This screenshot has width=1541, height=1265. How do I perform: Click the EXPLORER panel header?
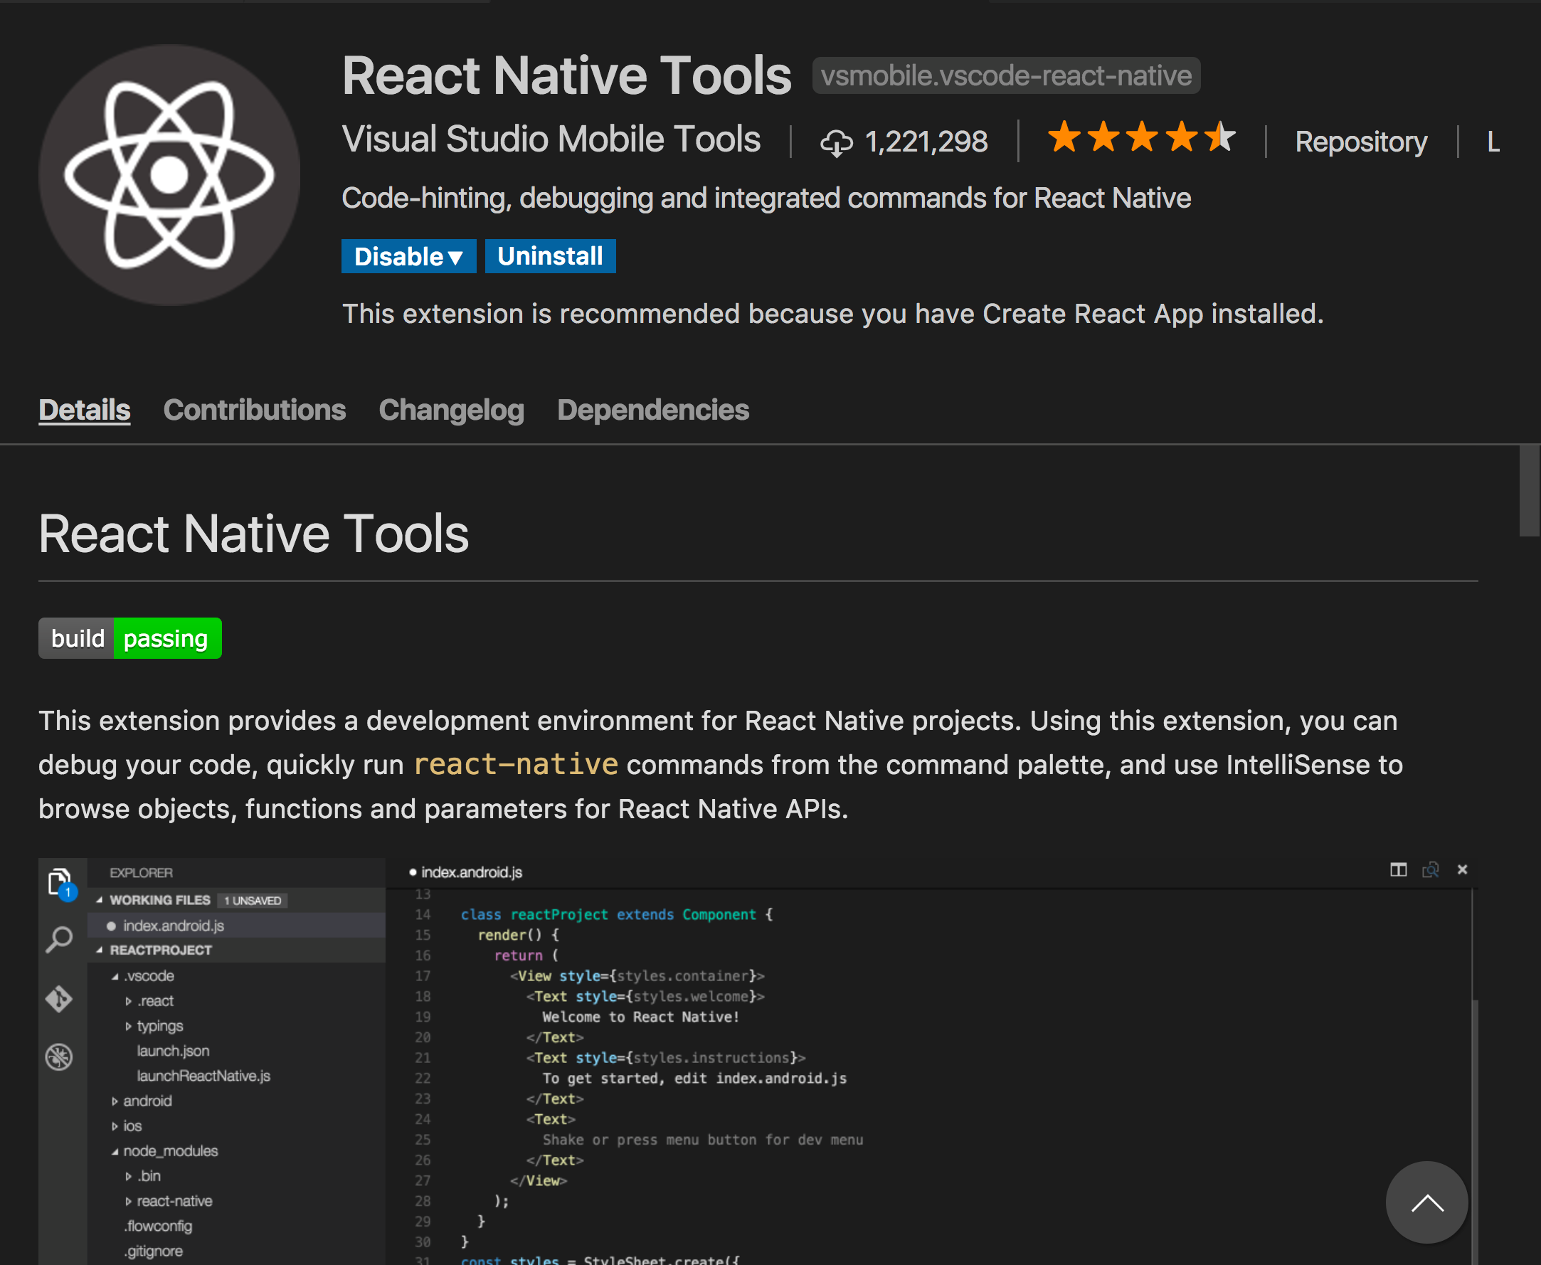142,873
